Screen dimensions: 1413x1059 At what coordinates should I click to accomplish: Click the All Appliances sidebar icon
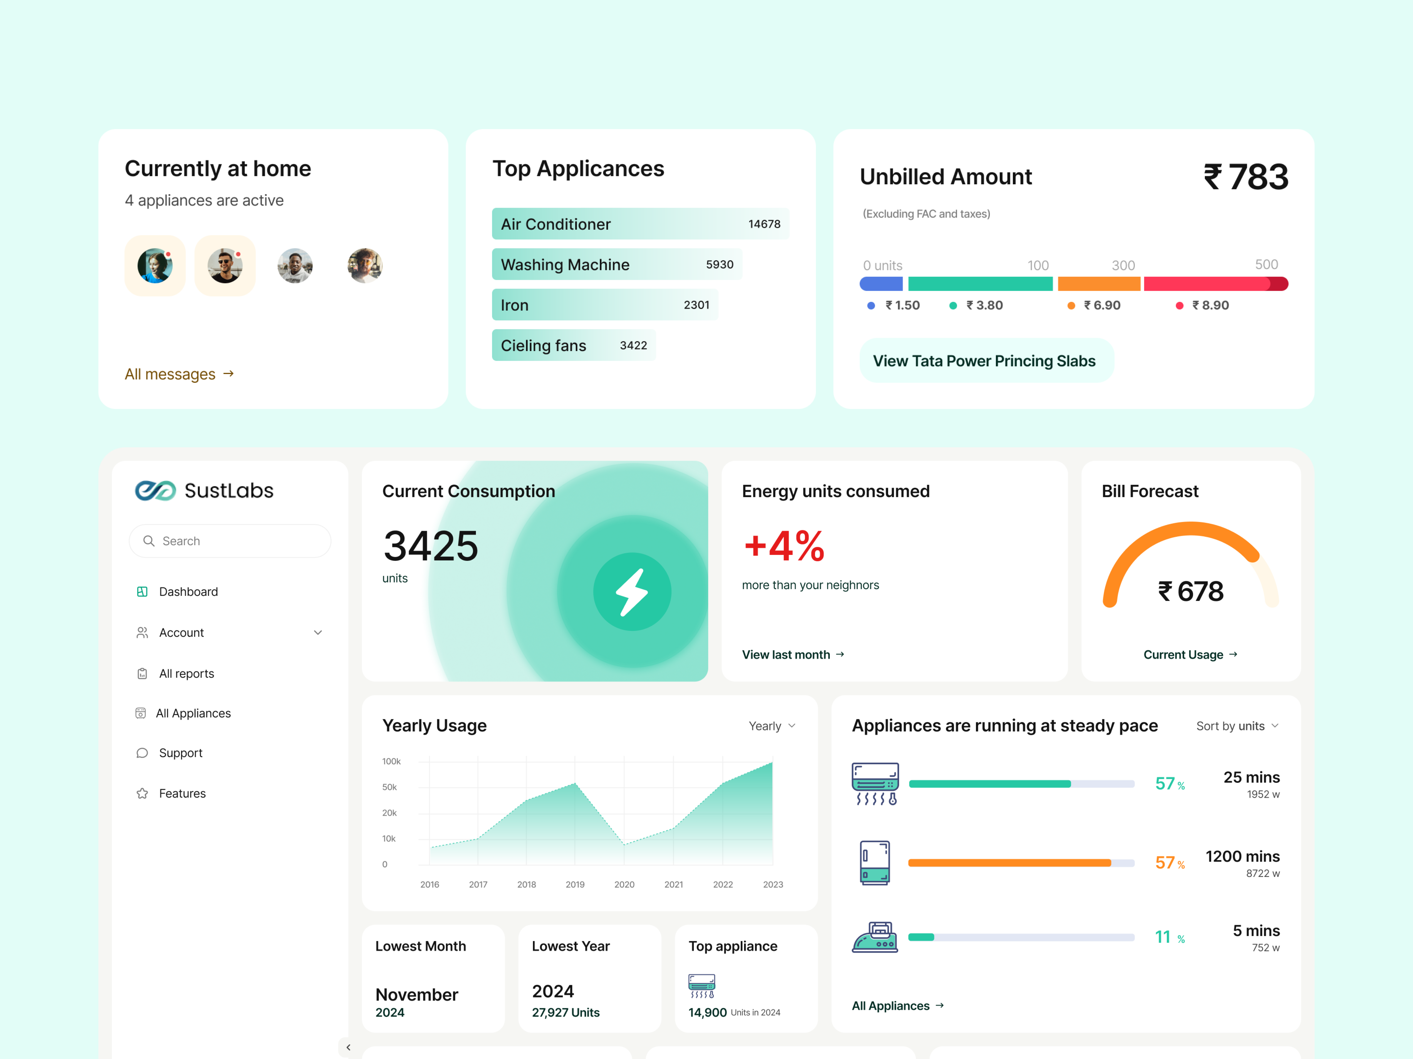141,713
